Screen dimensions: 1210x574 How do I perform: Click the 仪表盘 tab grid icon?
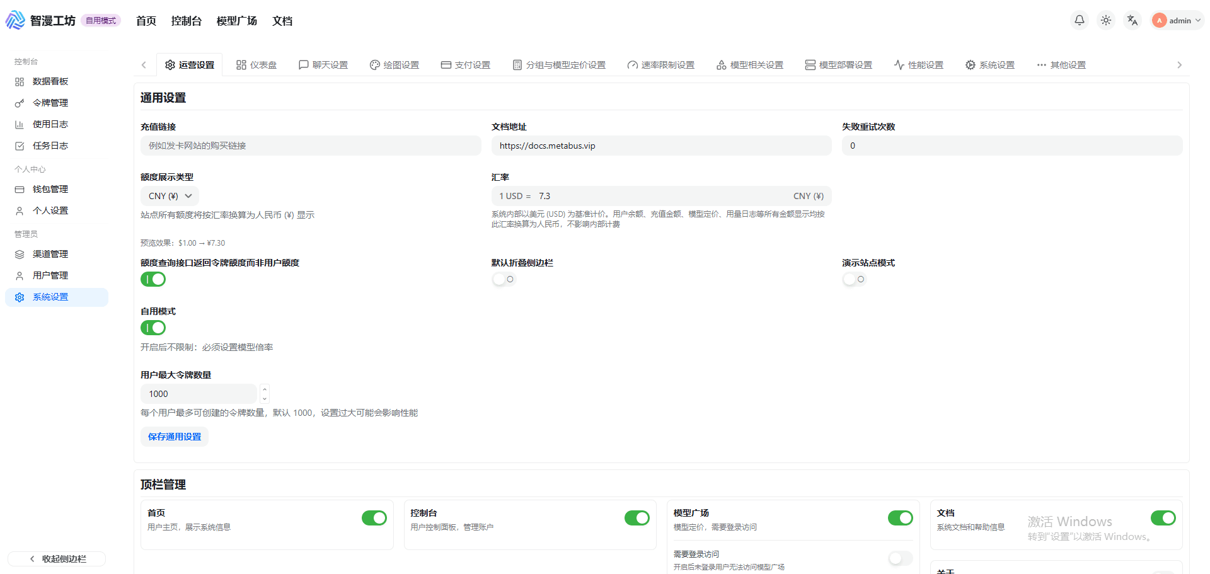pos(241,65)
